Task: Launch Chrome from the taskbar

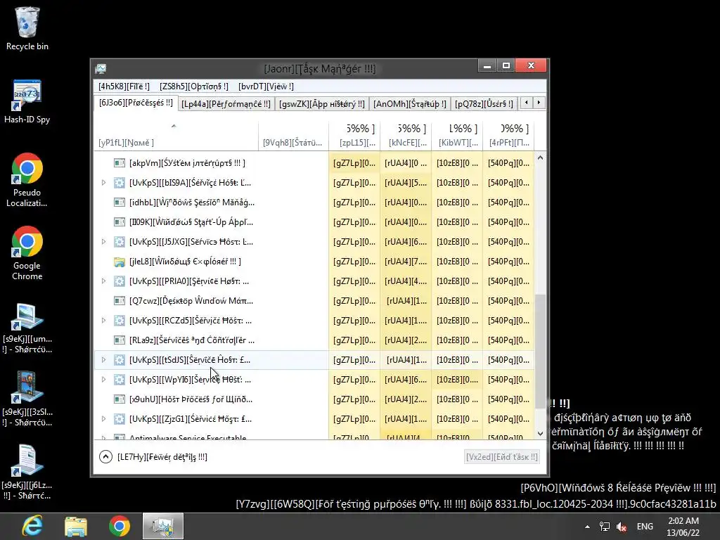Action: pos(120,526)
